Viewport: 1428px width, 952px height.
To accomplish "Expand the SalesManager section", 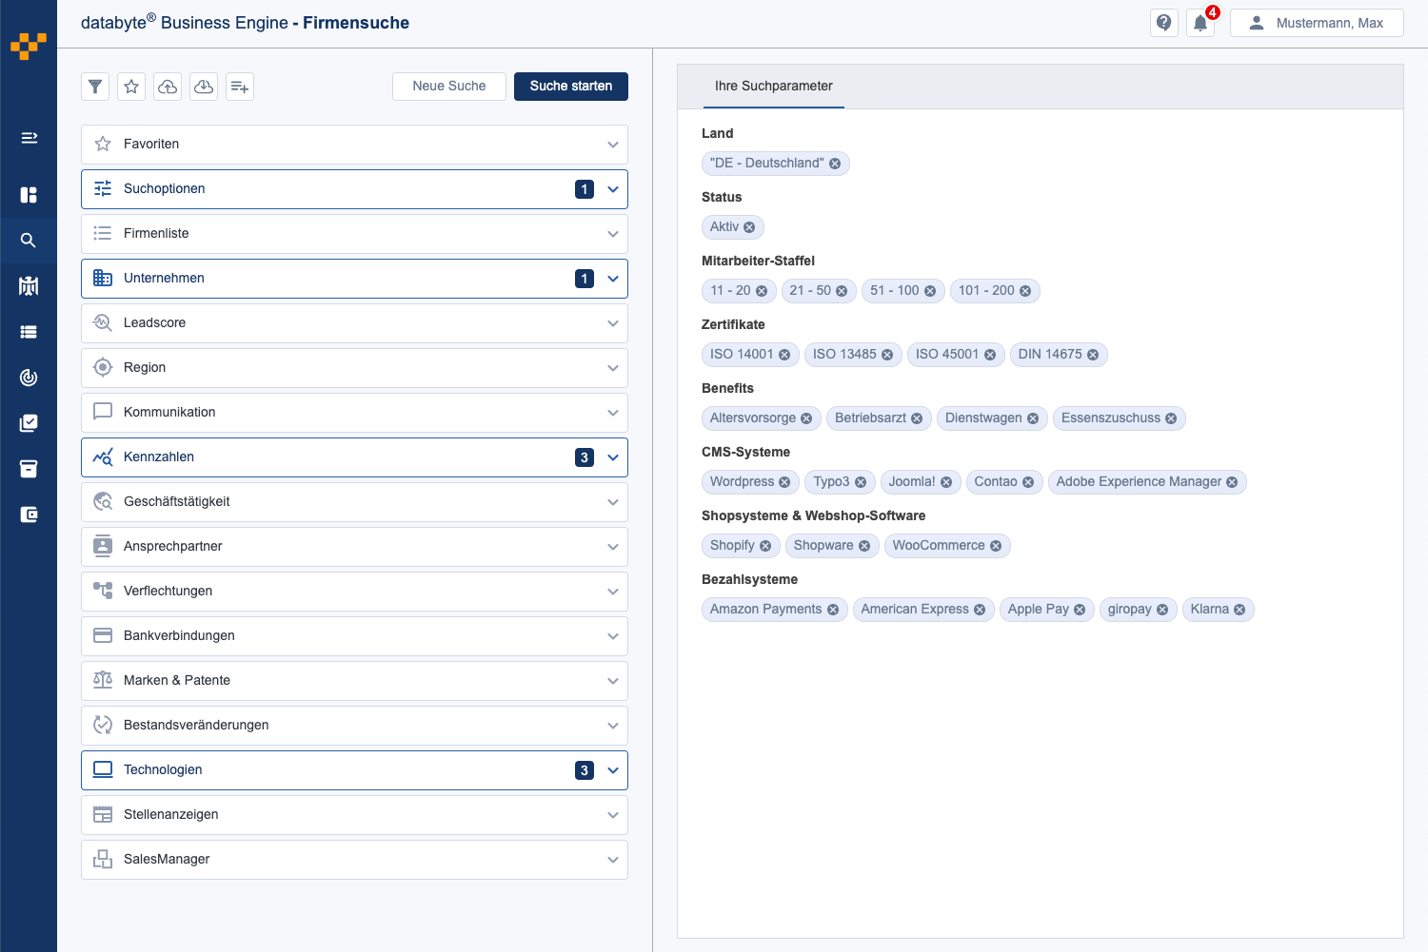I will coord(354,860).
